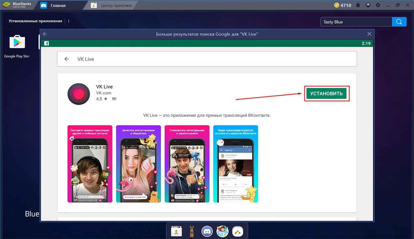
Task: Click the Facebook notification icon in status bar
Action: pyautogui.click(x=46, y=43)
